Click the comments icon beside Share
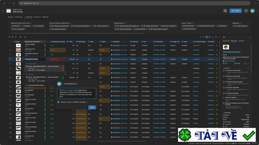This screenshot has width=259, height=145. pyautogui.click(x=225, y=11)
